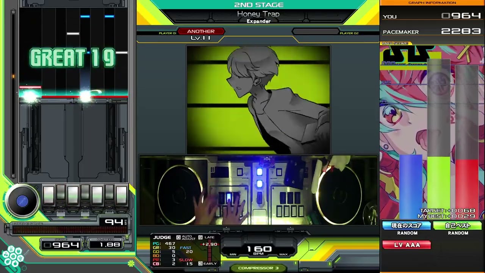Click the GR count 30

pos(172,248)
